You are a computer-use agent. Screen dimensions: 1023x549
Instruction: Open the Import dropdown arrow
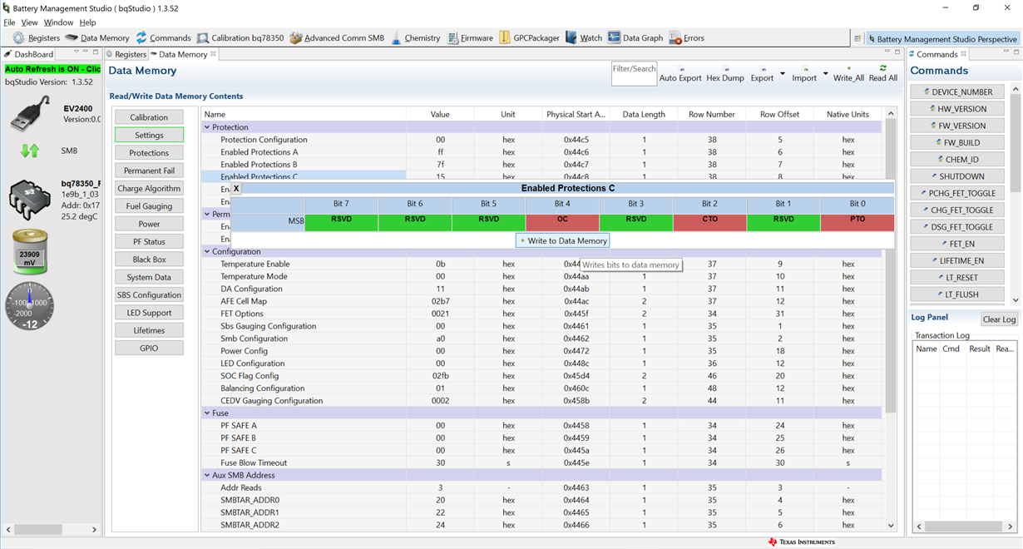click(825, 74)
